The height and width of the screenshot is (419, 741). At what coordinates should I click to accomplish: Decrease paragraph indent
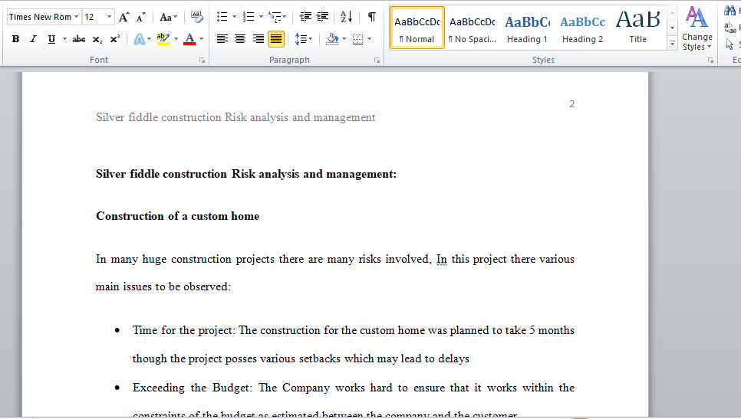(x=305, y=17)
